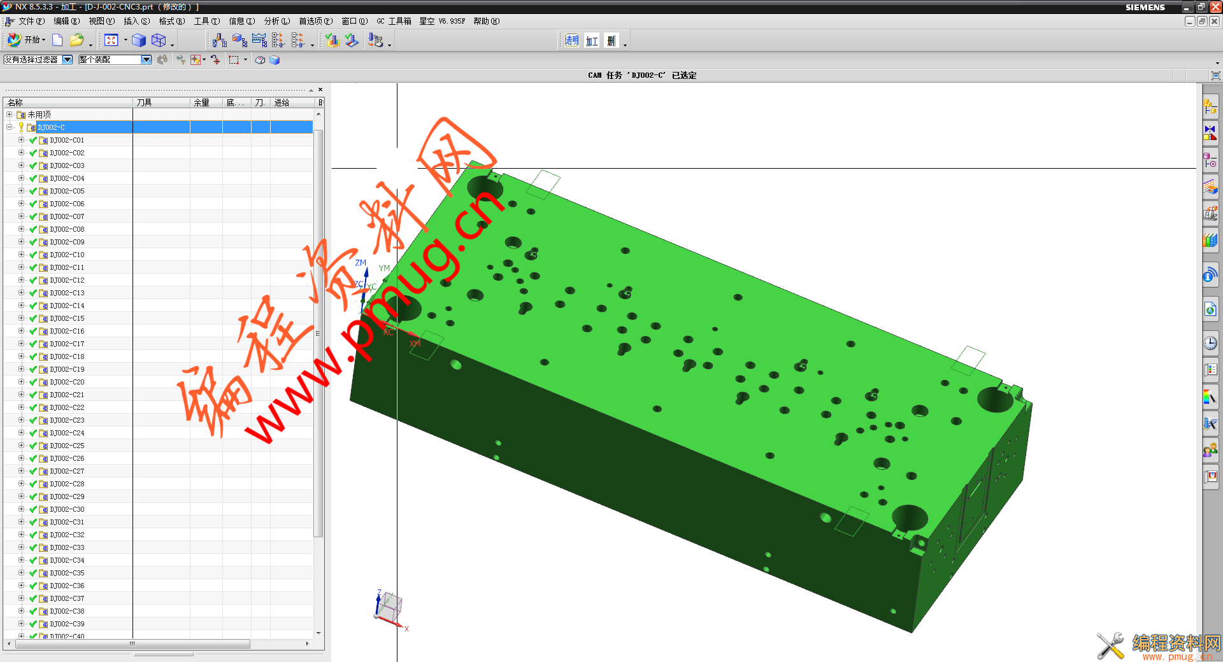Open the 插入(S) menu

137,21
